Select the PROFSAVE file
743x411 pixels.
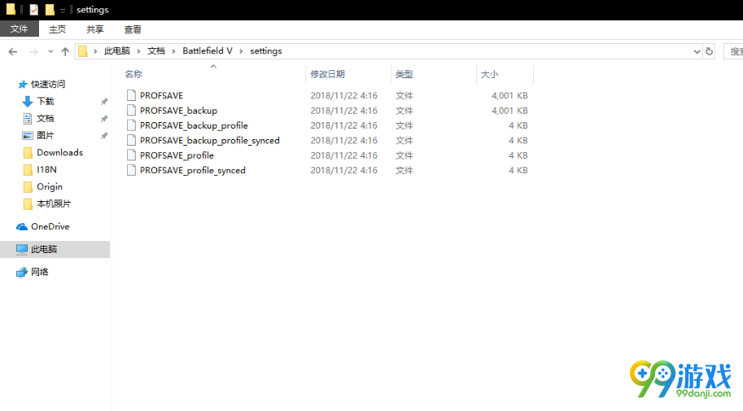pos(161,95)
